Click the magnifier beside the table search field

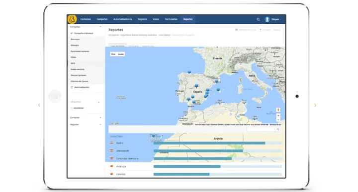pyautogui.click(x=278, y=129)
